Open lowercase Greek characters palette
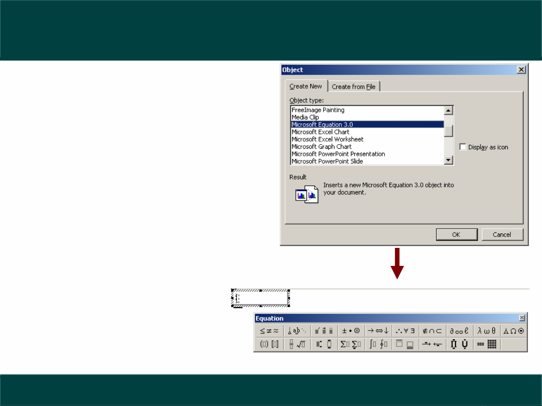 click(x=486, y=331)
